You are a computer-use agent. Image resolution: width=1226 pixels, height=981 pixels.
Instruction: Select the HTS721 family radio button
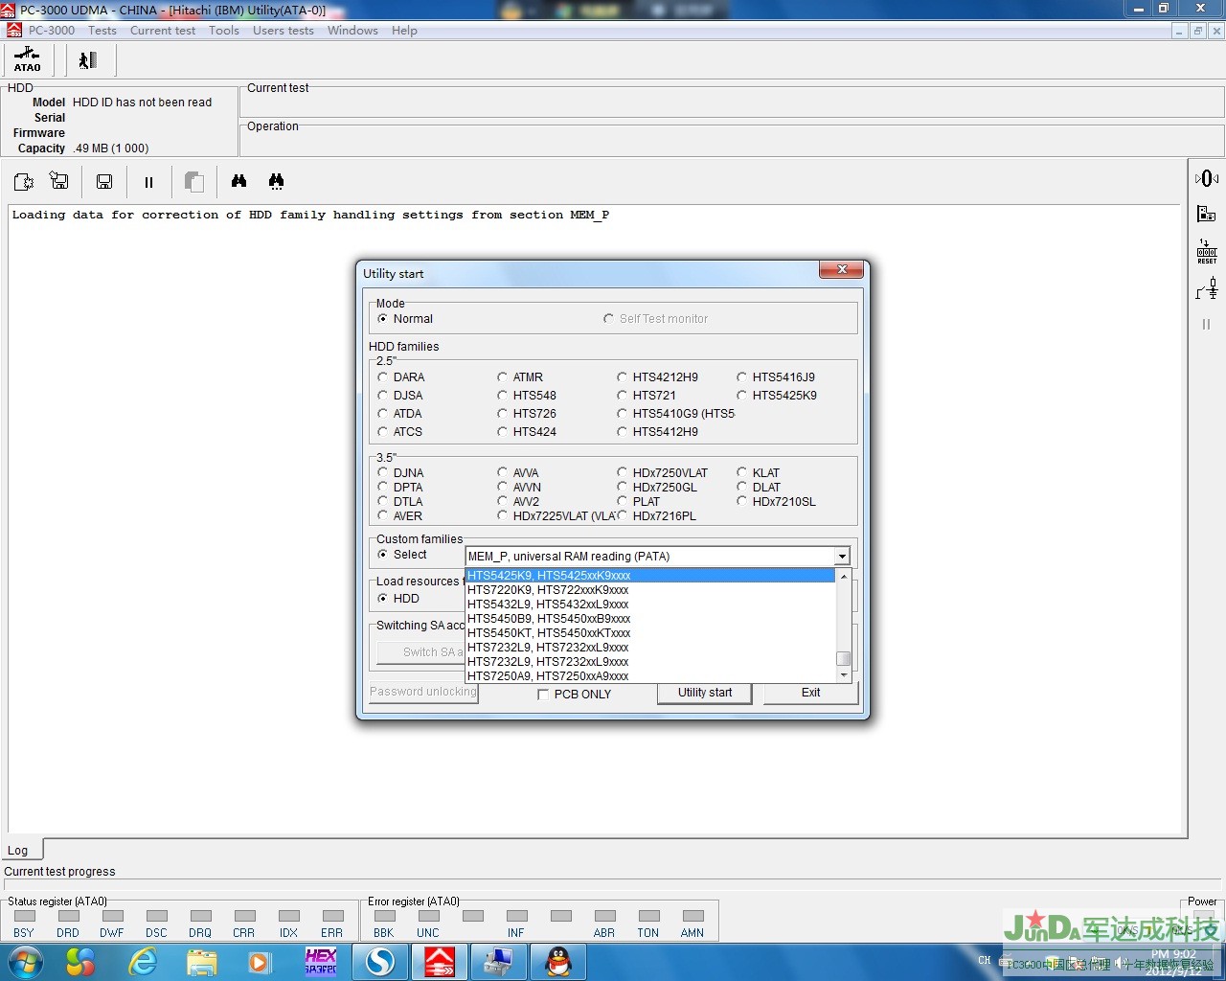[623, 396]
